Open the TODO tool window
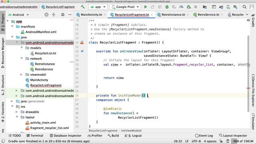Viewport: 256px width, 144px height. (15, 136)
